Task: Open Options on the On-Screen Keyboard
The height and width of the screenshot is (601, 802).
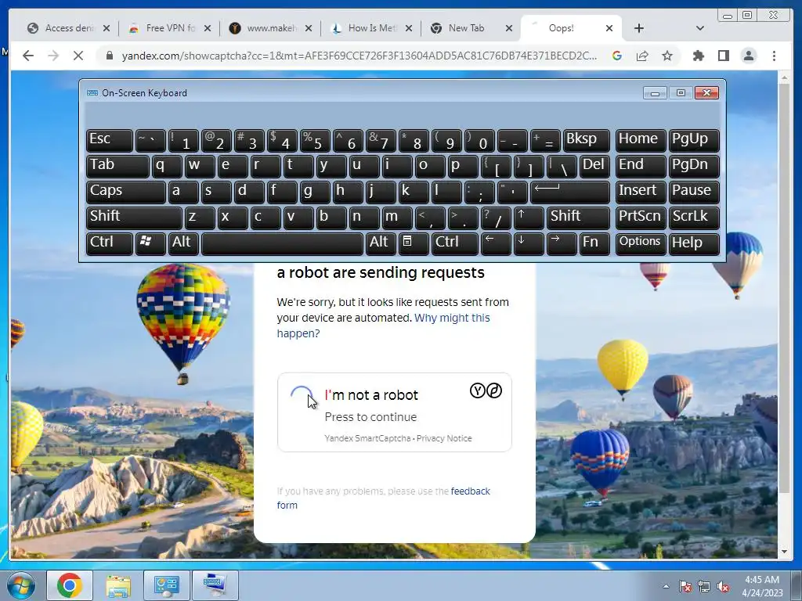Action: pyautogui.click(x=641, y=243)
